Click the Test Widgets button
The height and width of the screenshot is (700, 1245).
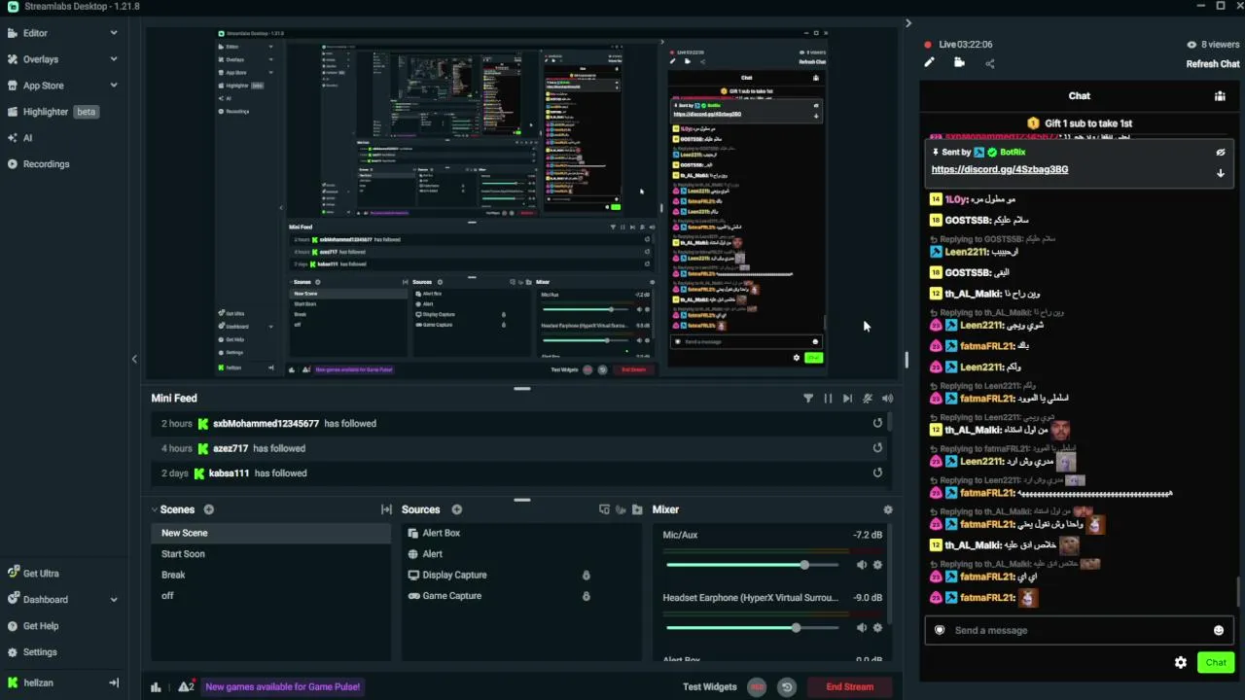[x=710, y=686]
